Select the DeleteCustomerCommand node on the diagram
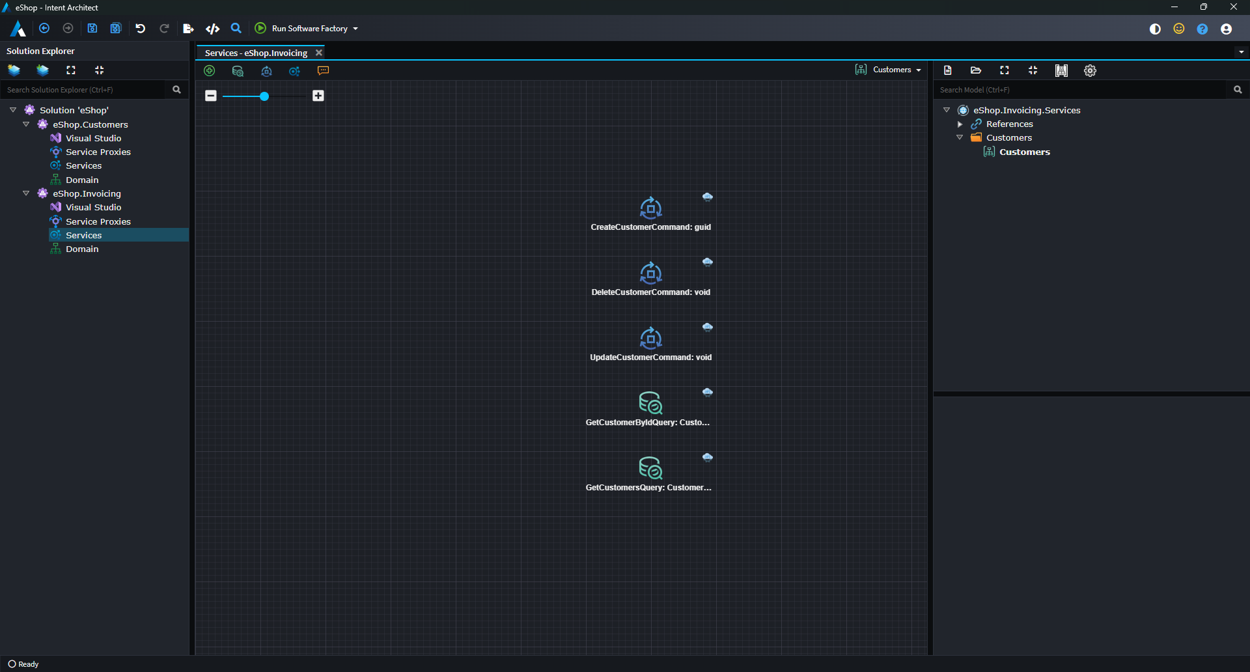This screenshot has height=672, width=1250. [x=650, y=279]
